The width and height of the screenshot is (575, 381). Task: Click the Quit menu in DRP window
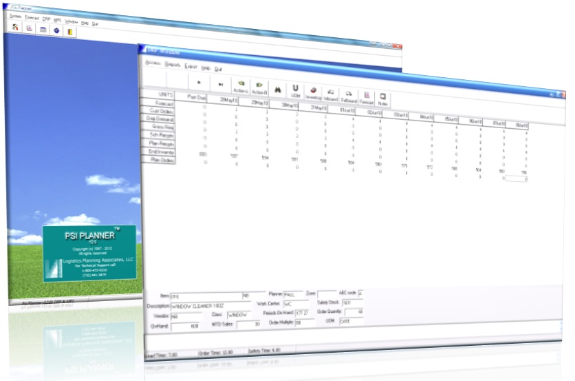click(x=218, y=69)
